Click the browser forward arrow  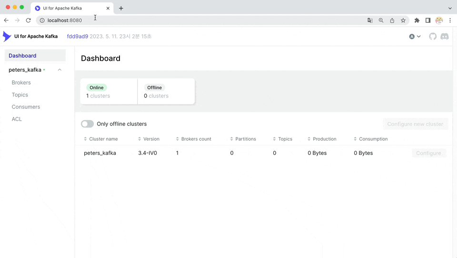coord(17,20)
